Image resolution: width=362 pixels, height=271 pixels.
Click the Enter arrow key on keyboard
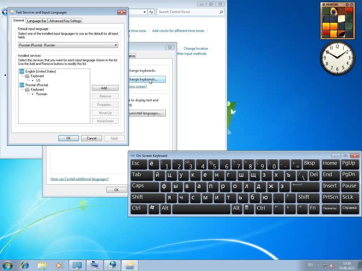pos(305,187)
